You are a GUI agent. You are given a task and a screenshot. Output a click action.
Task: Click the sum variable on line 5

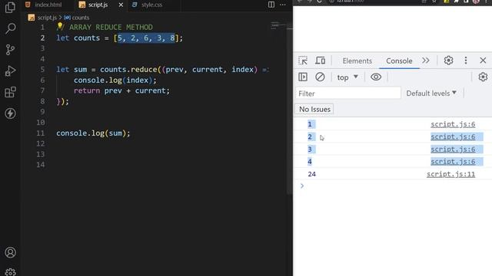(80, 69)
